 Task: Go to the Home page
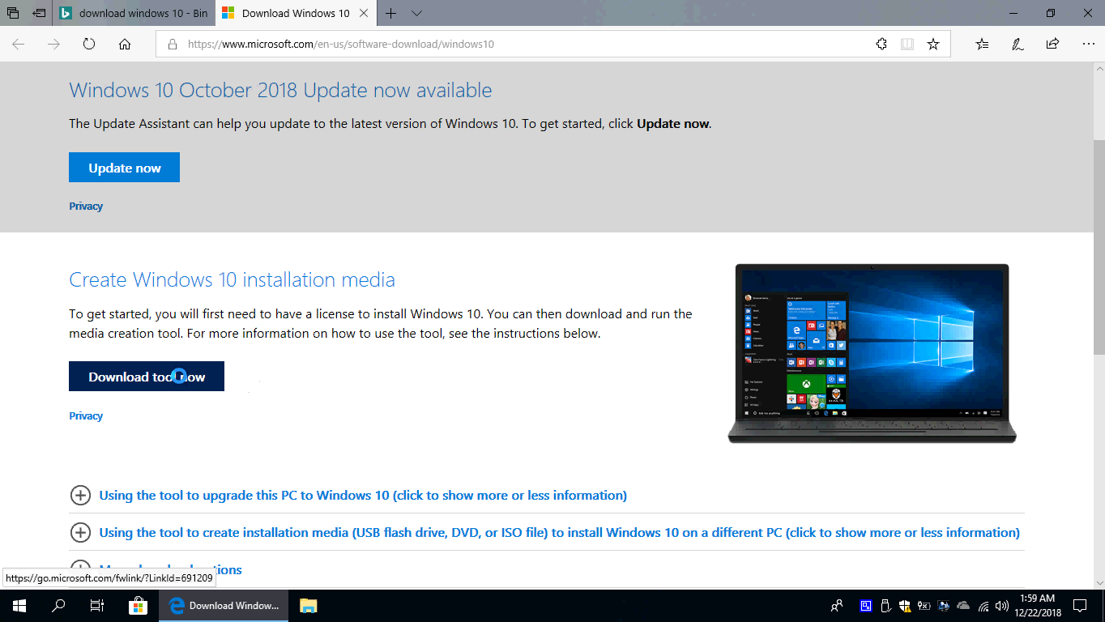125,45
